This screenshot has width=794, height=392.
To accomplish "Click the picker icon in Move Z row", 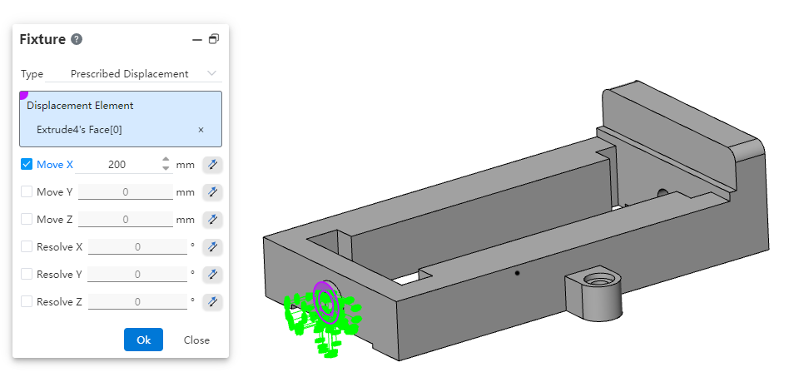I will pos(212,220).
